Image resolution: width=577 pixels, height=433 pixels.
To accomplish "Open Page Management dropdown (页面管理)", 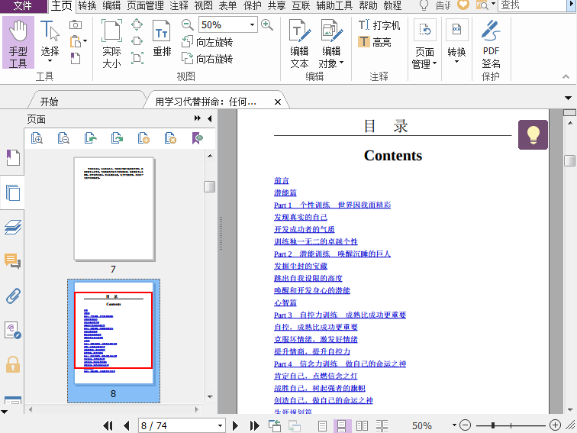I will click(424, 44).
